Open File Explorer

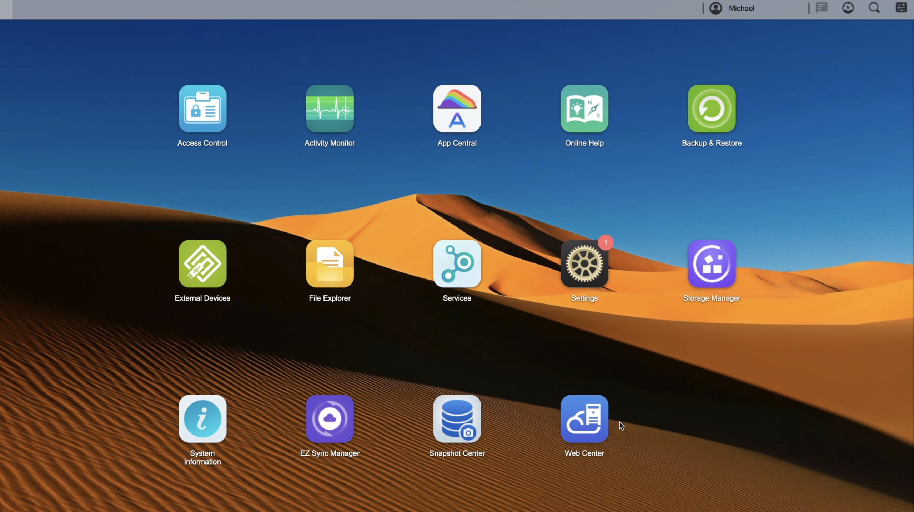pyautogui.click(x=330, y=263)
